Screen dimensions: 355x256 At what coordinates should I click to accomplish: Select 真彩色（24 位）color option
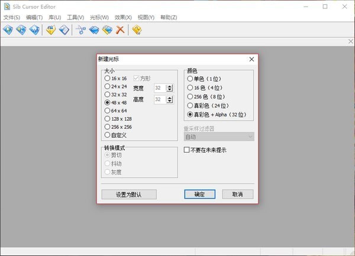[x=189, y=105]
